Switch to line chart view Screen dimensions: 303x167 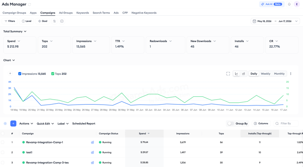237,74
